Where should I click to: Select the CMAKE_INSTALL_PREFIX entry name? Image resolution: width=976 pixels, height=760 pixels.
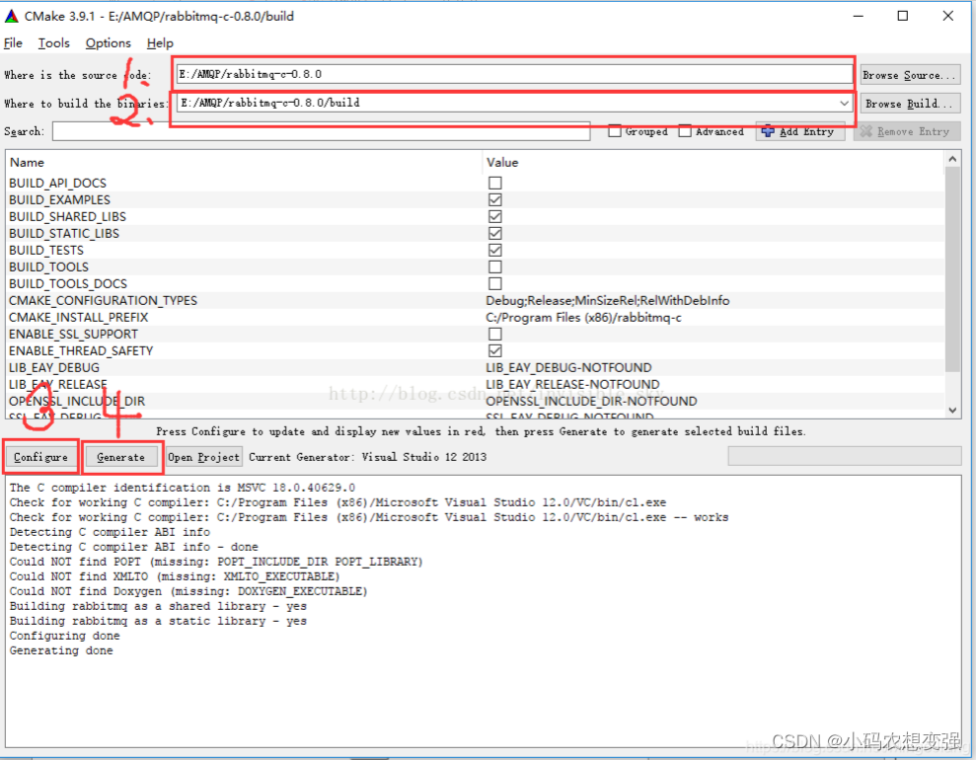78,318
